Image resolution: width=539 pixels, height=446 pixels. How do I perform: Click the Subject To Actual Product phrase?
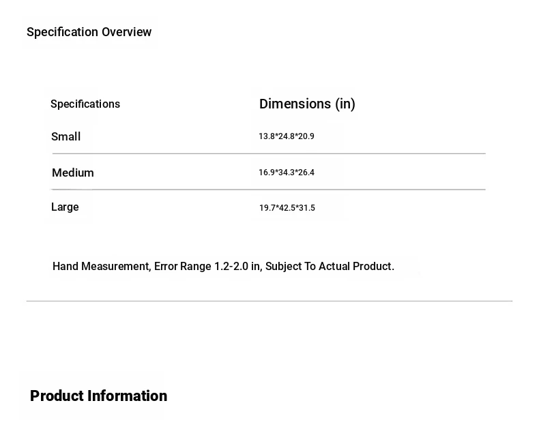pos(329,267)
